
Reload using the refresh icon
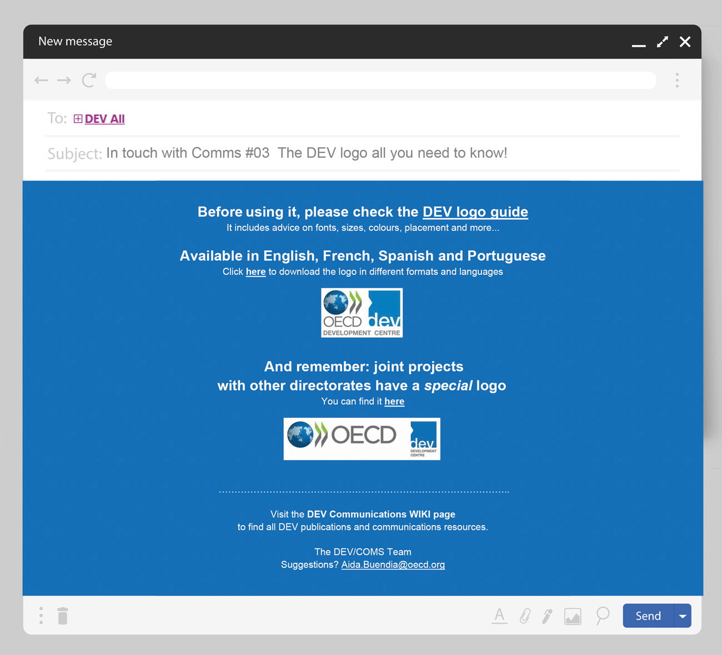(x=89, y=80)
